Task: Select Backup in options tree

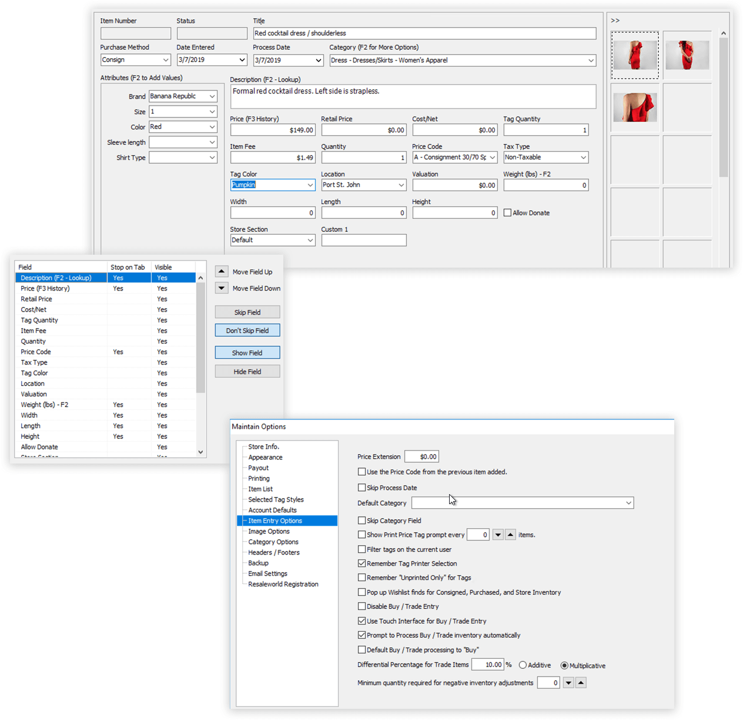Action: (258, 563)
